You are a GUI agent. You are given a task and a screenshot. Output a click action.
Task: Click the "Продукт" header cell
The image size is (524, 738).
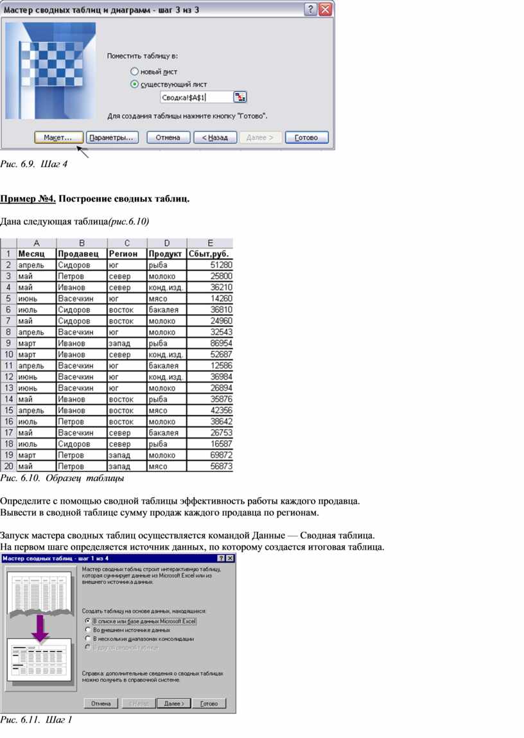point(167,254)
